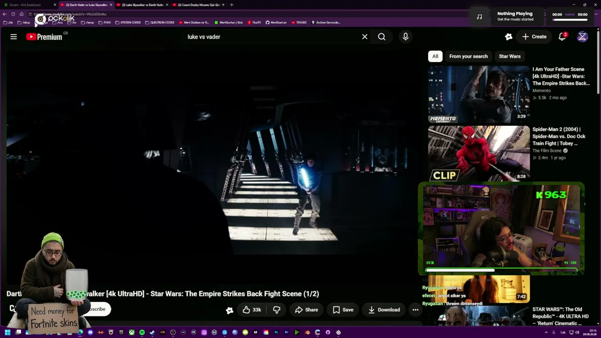The image size is (601, 338).
Task: Open the YouTube hamburger guide menu
Action: (x=14, y=37)
